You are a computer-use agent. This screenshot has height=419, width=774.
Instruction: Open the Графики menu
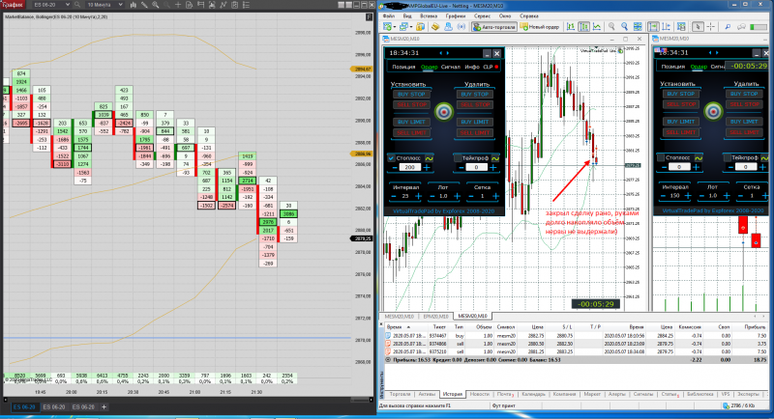point(455,15)
